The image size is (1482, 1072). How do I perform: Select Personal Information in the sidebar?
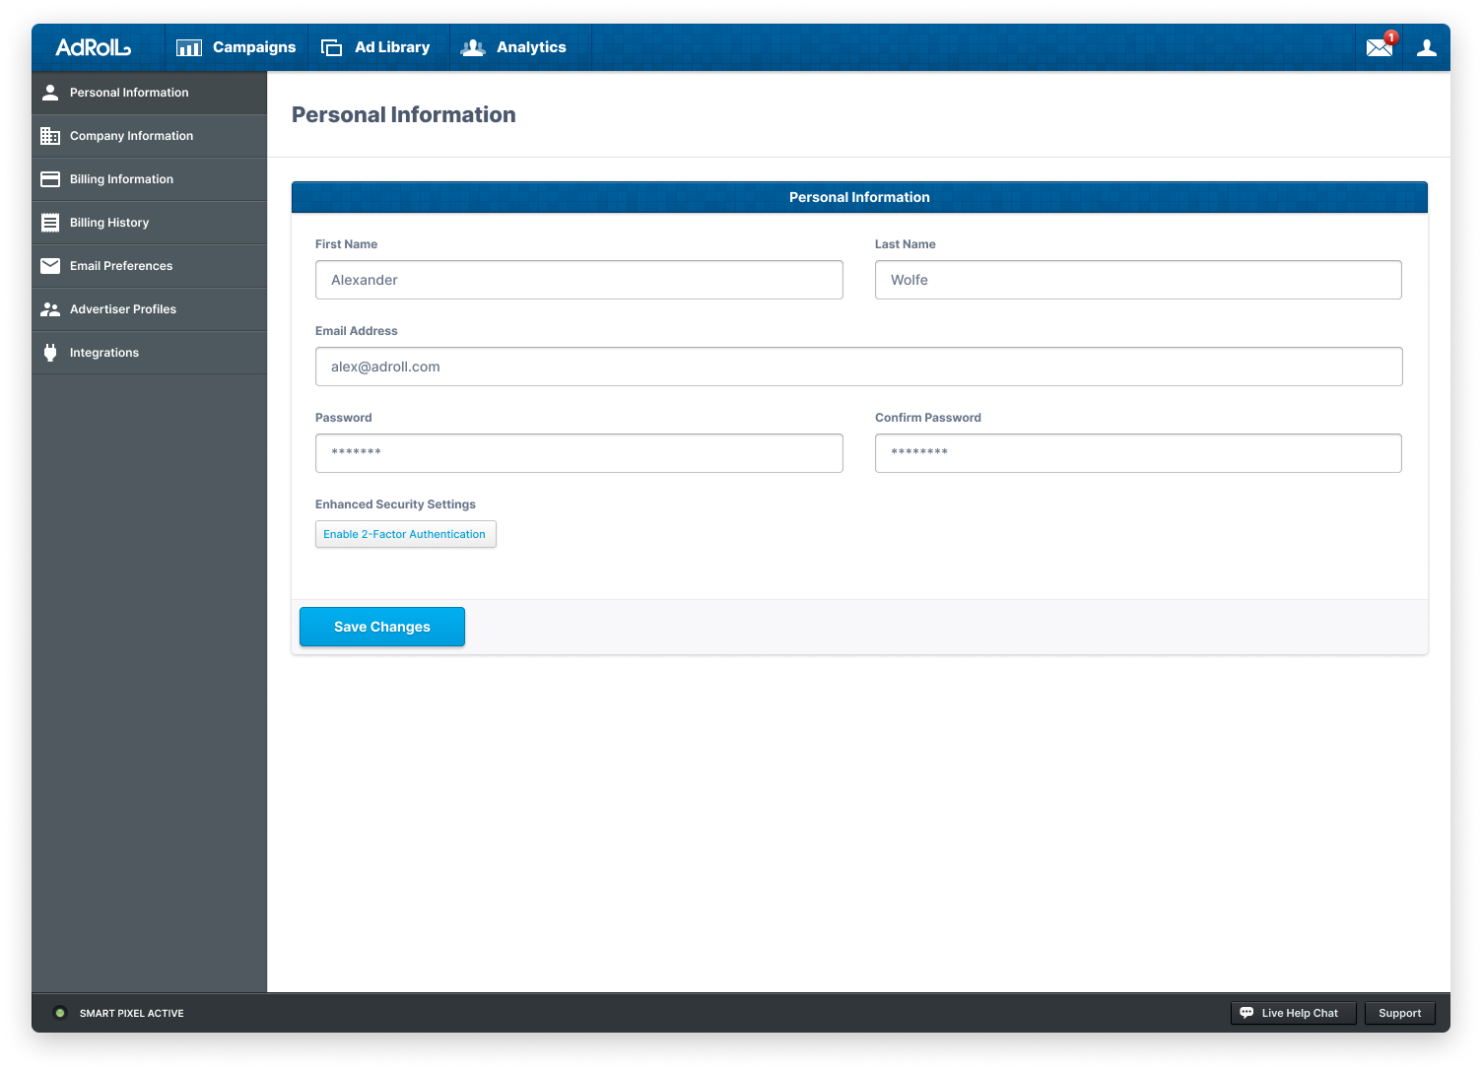[x=129, y=93]
